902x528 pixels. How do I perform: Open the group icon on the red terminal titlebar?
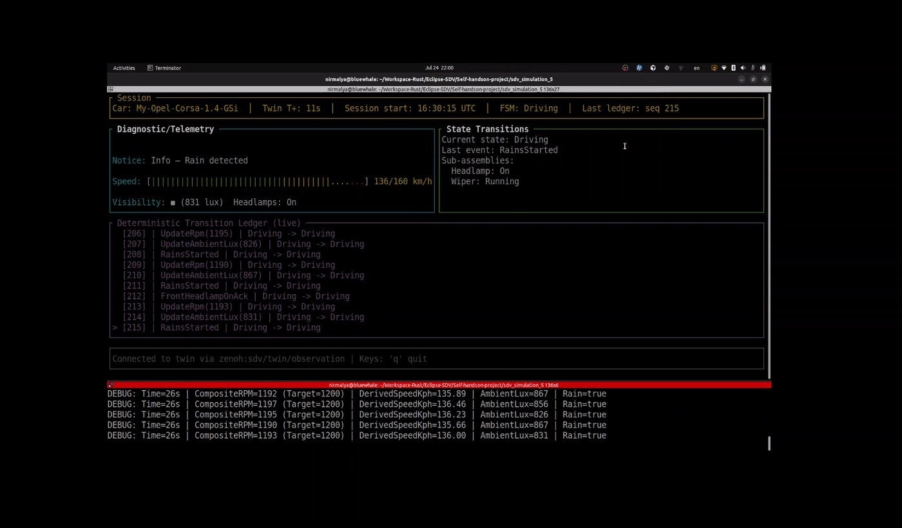point(111,385)
